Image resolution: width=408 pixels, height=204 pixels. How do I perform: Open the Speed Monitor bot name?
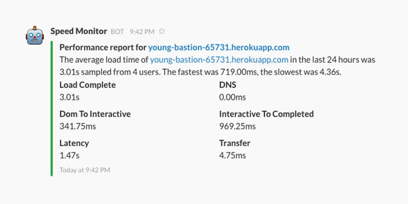pos(79,31)
